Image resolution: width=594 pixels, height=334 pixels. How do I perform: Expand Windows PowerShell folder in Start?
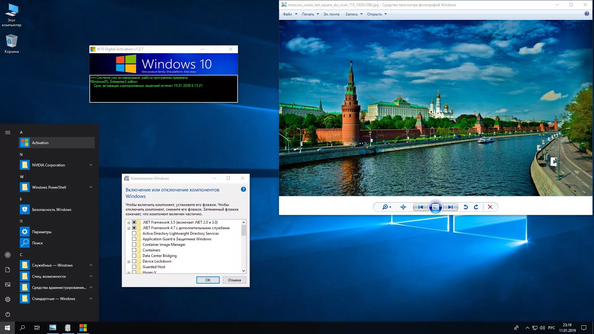click(91, 187)
